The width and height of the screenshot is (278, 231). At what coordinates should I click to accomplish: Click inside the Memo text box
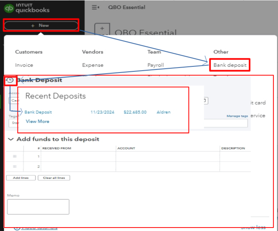38,207
